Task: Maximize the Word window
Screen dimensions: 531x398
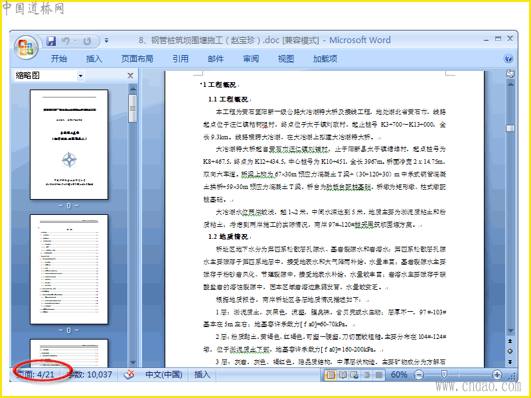Action: pos(498,39)
